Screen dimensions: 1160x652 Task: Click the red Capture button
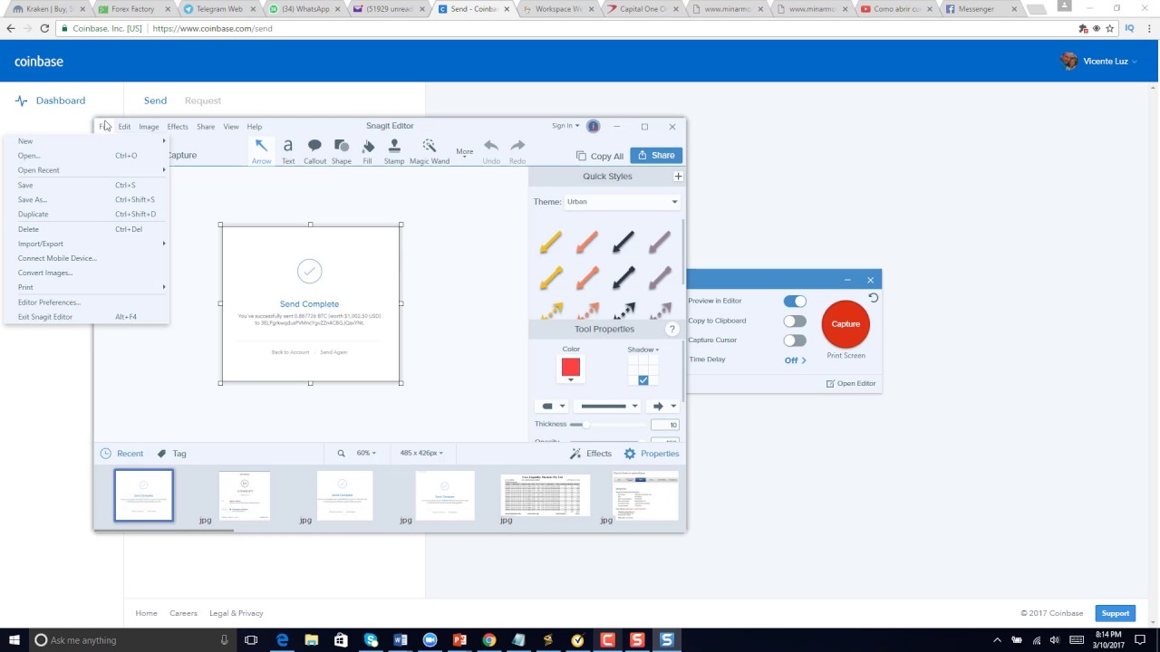coord(846,324)
